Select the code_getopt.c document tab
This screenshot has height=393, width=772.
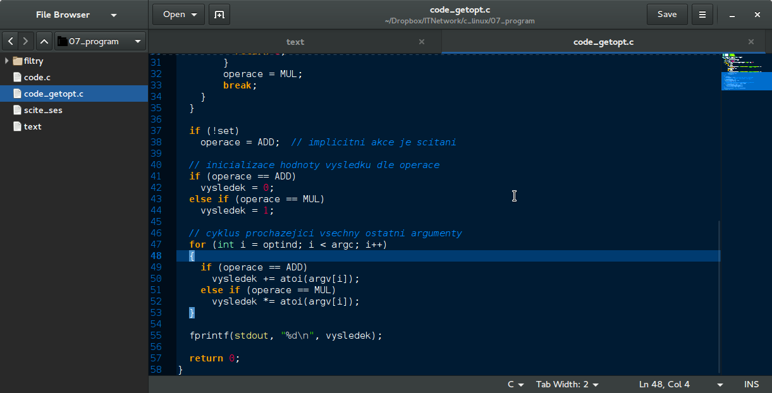[603, 42]
